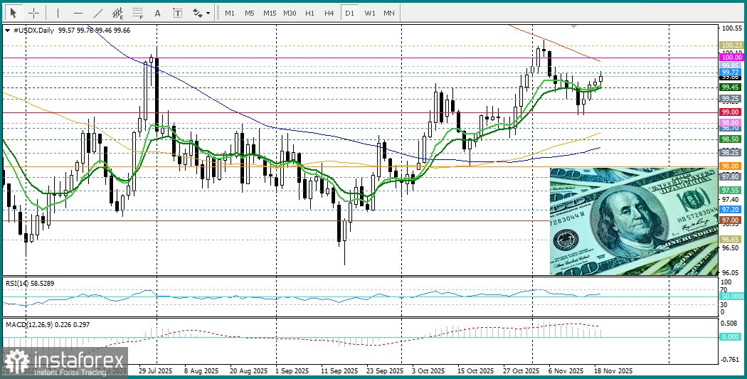The image size is (747, 379).
Task: Select the MN monthly timeframe
Action: pos(389,13)
